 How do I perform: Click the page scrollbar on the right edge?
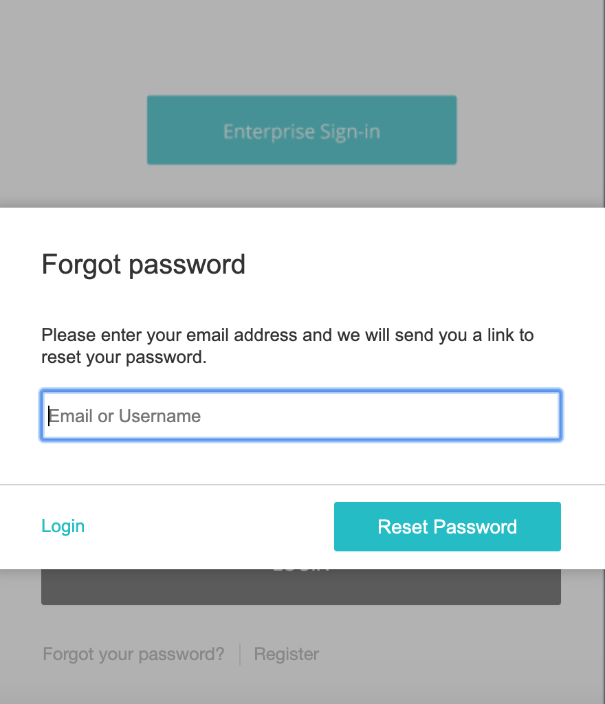pos(603,103)
